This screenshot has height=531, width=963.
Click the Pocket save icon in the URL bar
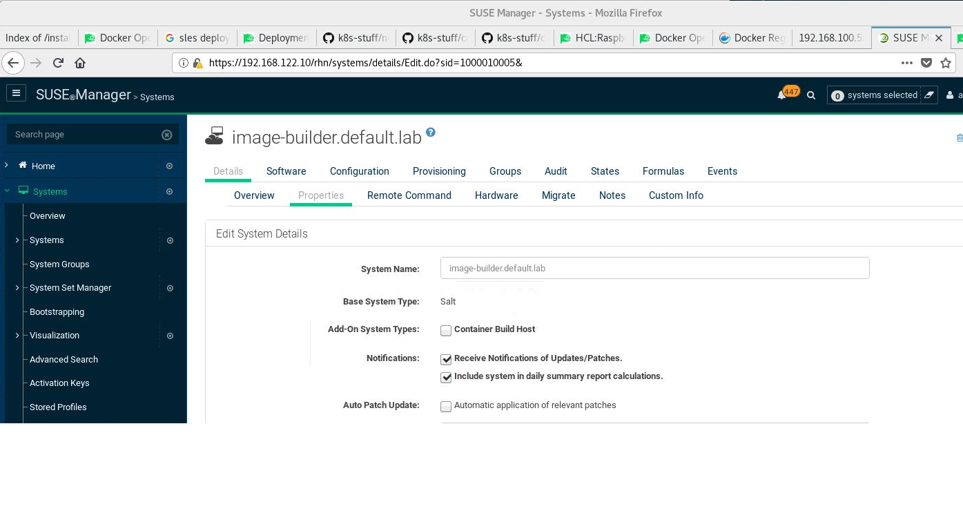click(927, 63)
